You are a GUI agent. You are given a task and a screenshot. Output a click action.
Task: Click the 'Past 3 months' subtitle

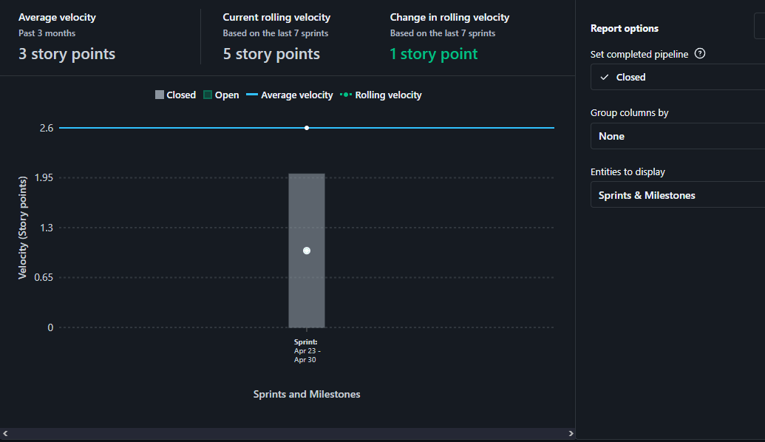(x=47, y=33)
